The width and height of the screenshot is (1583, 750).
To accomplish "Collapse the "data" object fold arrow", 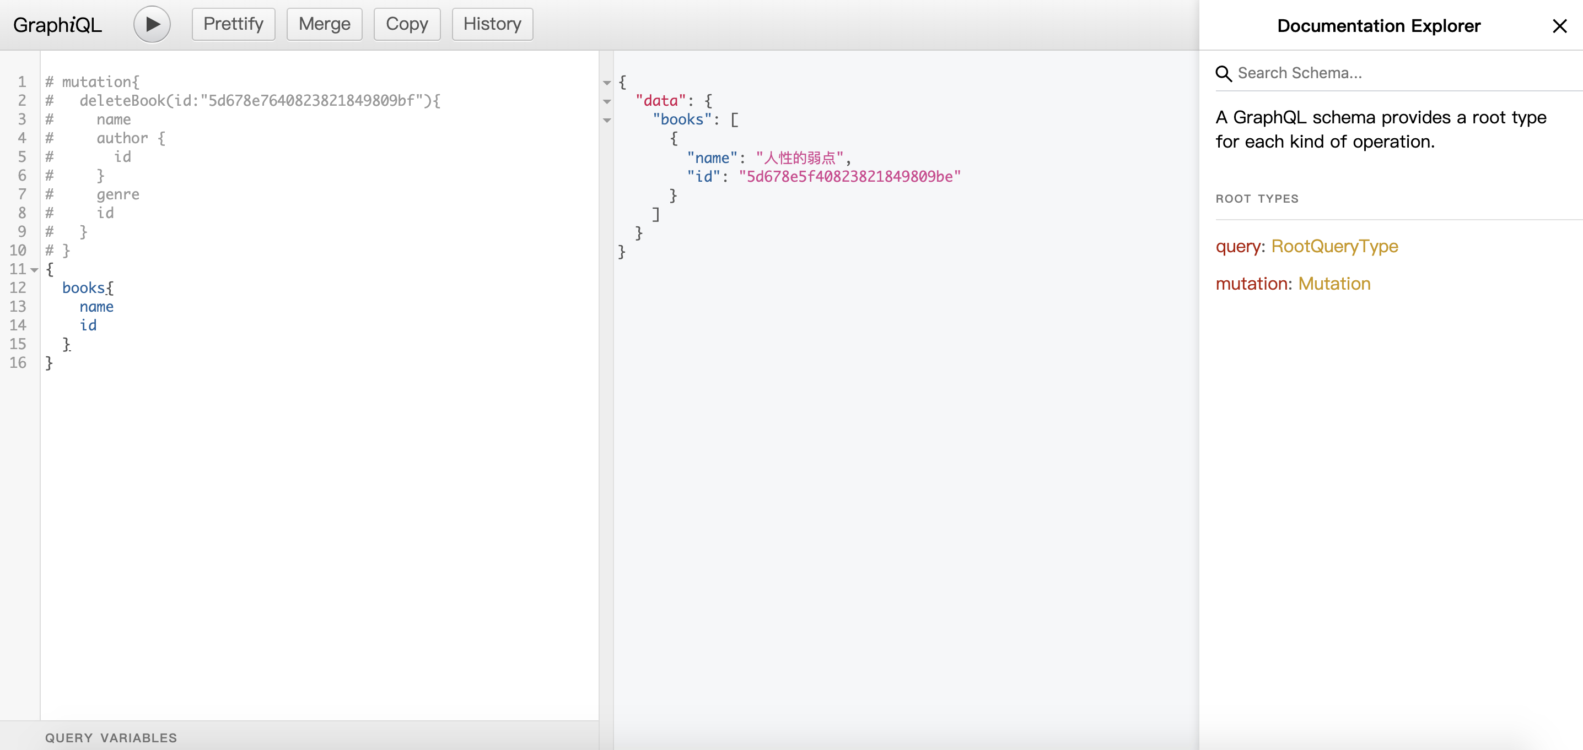I will click(606, 101).
